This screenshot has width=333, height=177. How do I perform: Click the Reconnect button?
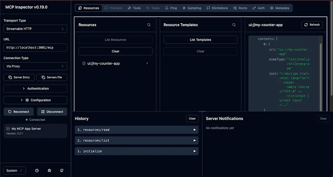point(19,111)
